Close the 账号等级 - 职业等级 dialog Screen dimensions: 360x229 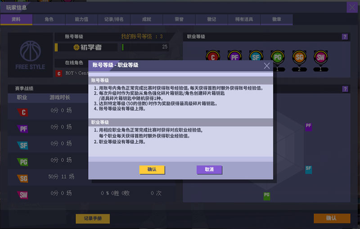[267, 66]
